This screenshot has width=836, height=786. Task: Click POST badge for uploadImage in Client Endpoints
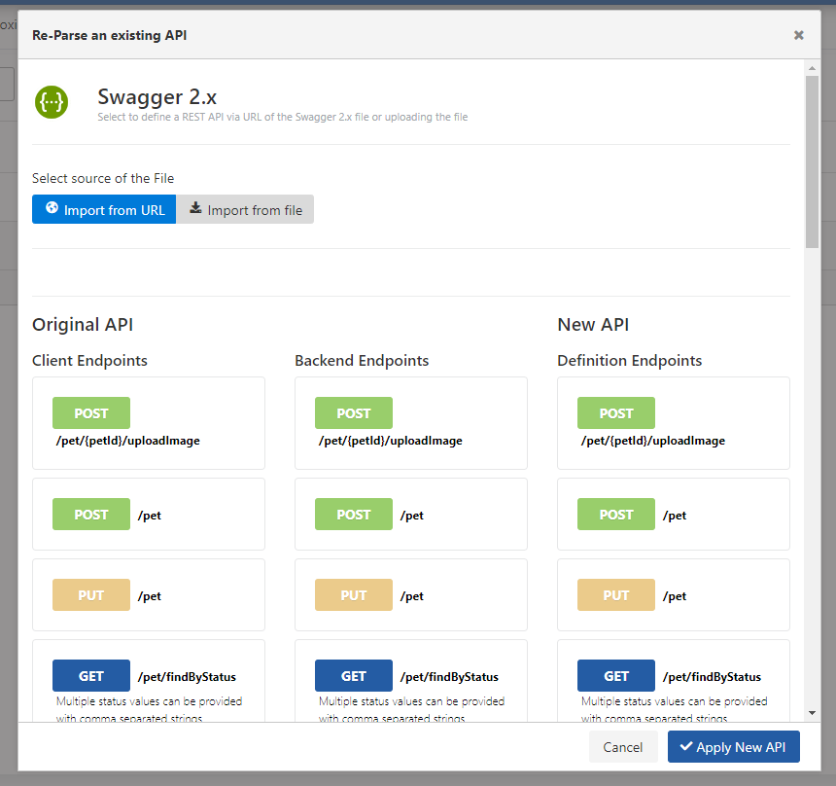[90, 413]
